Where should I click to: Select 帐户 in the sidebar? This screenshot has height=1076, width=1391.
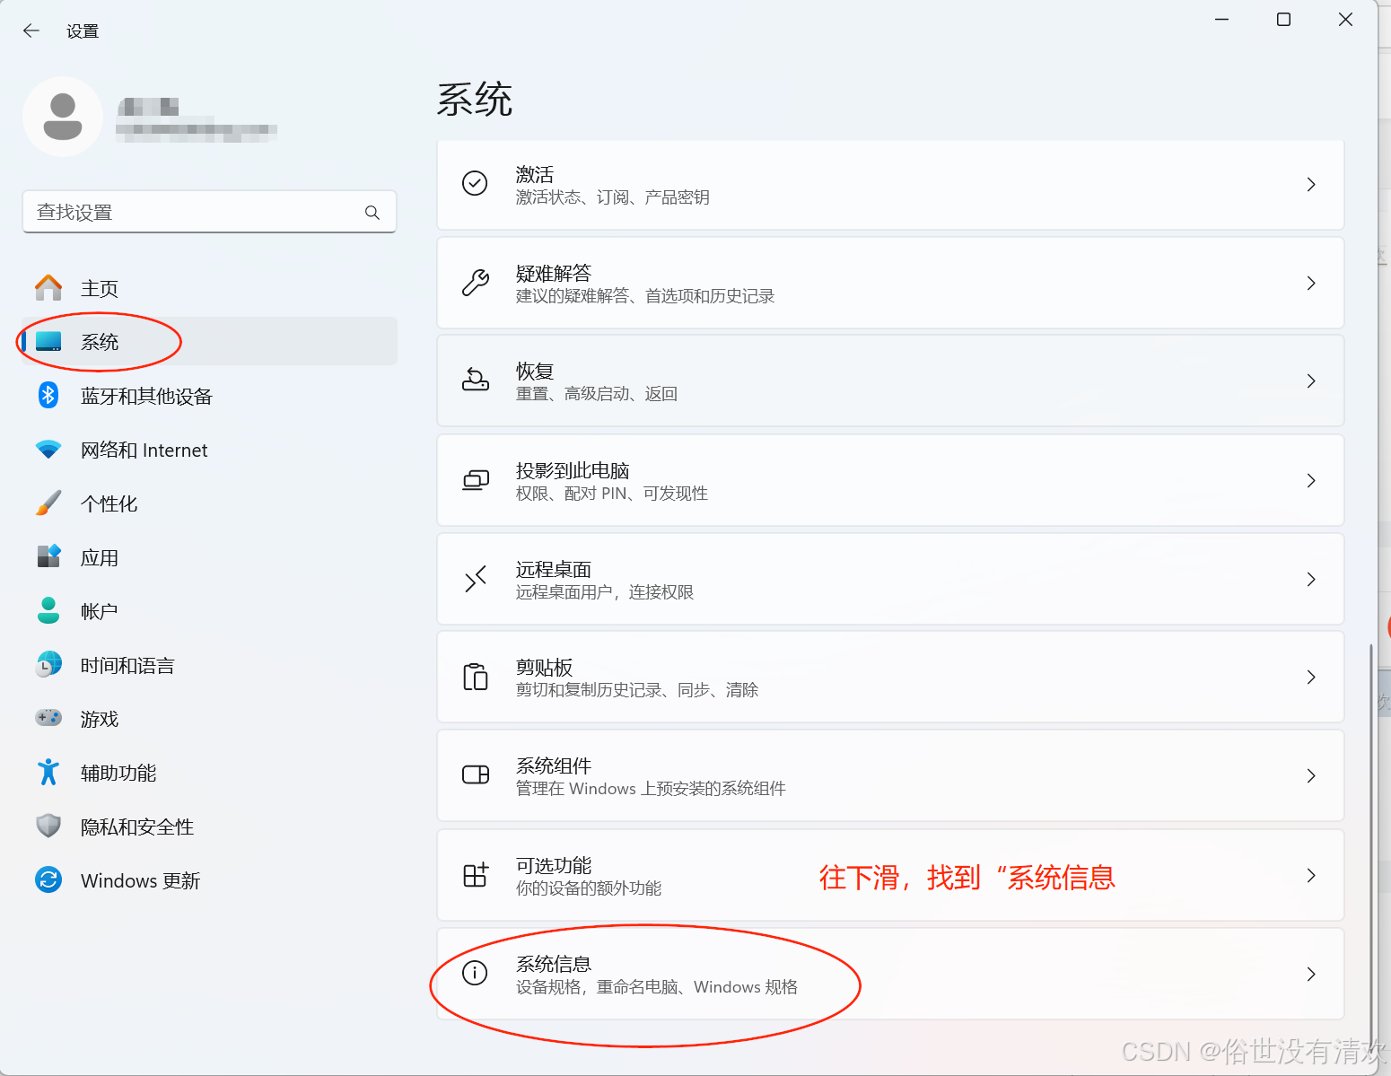(x=209, y=611)
